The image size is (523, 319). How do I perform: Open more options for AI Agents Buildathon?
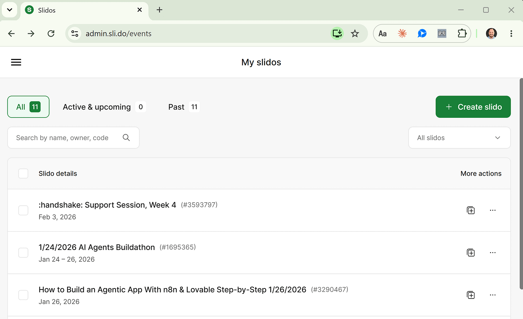coord(492,253)
